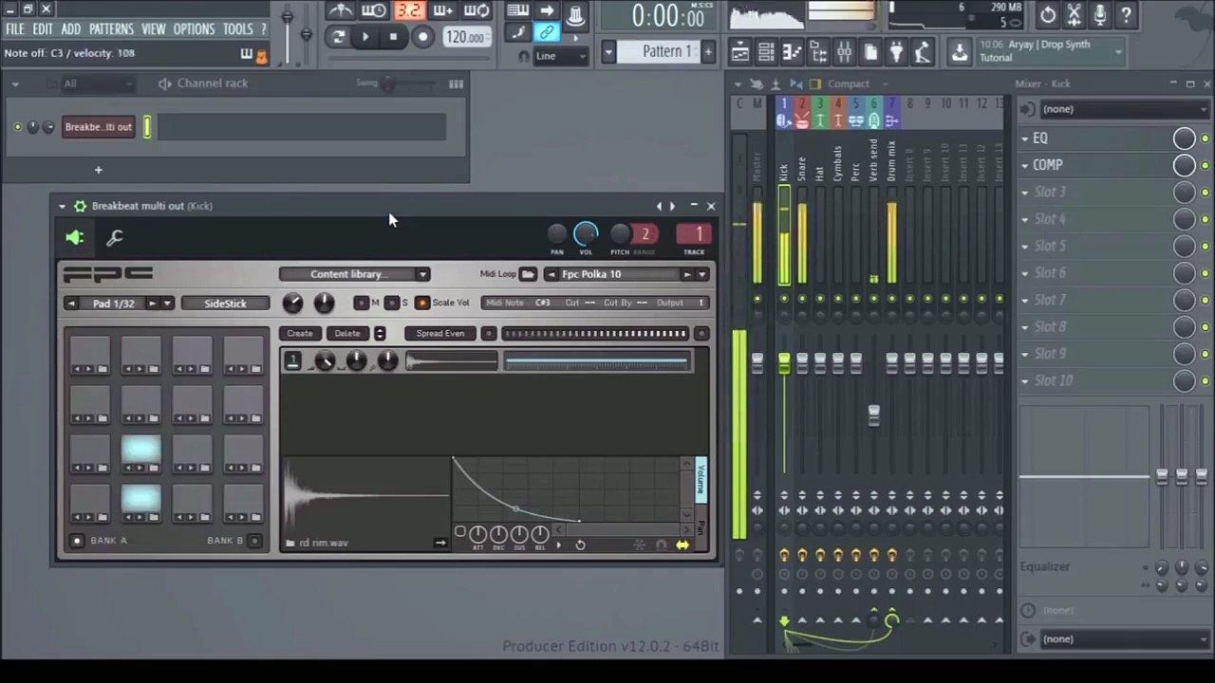Open the Playlist view from toolbar

[740, 51]
